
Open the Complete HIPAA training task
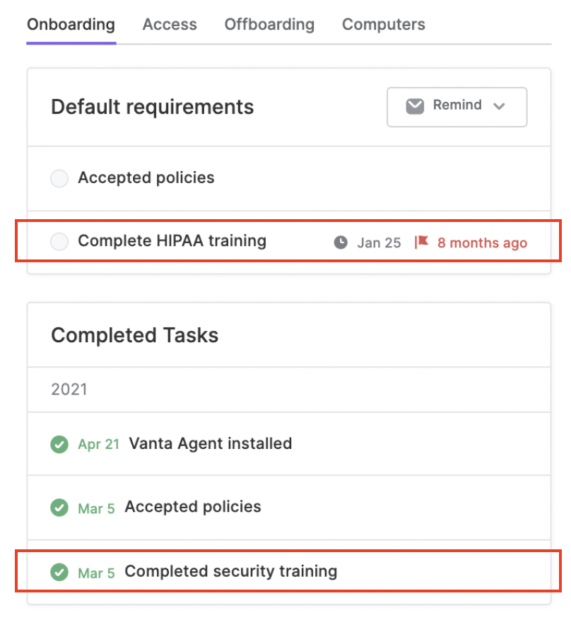pyautogui.click(x=172, y=240)
